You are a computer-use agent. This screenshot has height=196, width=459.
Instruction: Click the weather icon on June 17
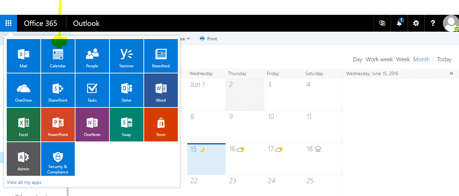[280, 149]
